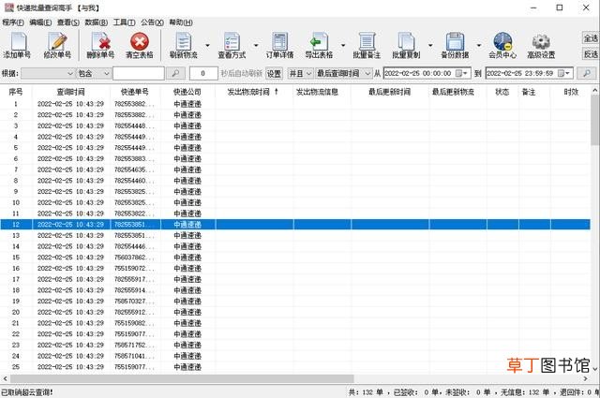Image resolution: width=600 pixels, height=398 pixels.
Task: Open the 数据(B) menu
Action: [x=96, y=22]
